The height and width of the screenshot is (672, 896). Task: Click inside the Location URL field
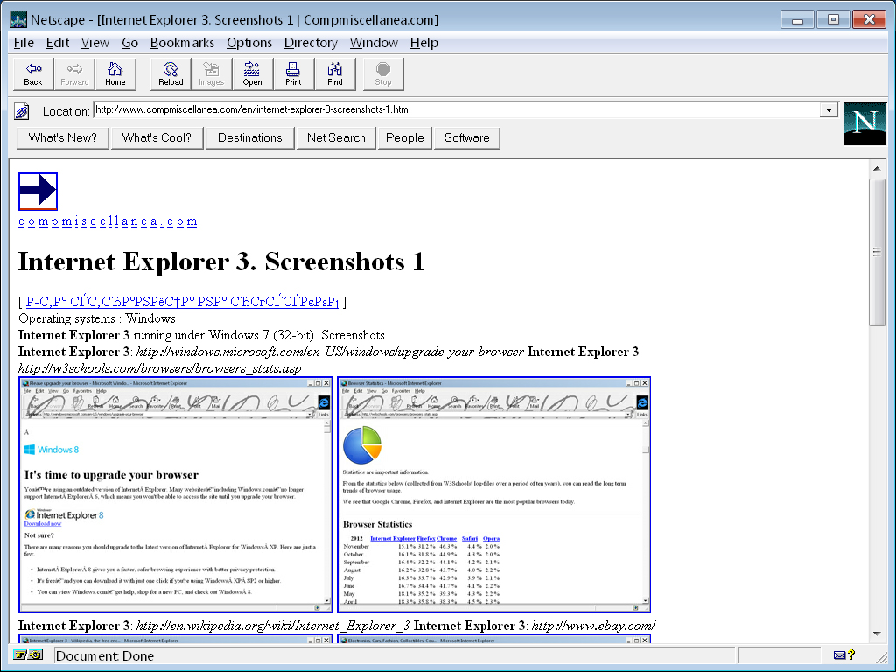click(455, 110)
